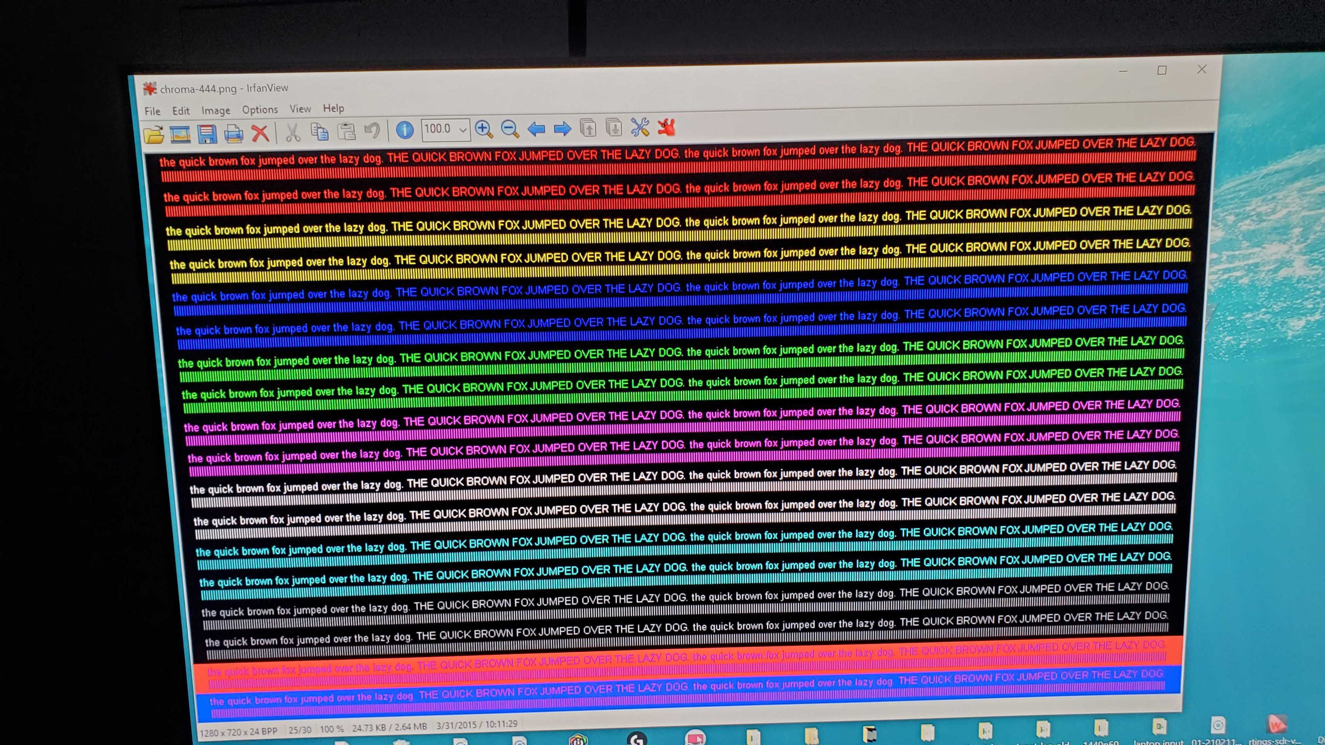Open the Options menu
This screenshot has width=1325, height=745.
[260, 110]
